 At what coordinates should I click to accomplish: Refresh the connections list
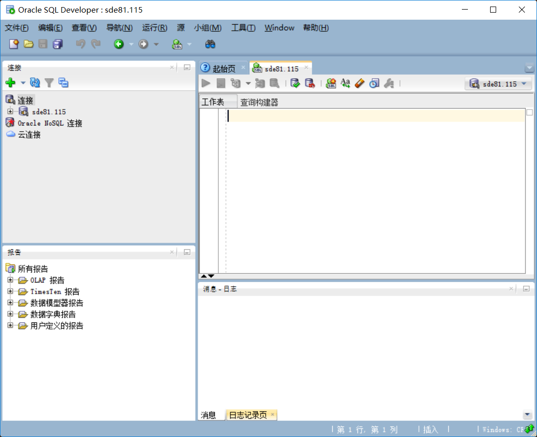(35, 83)
